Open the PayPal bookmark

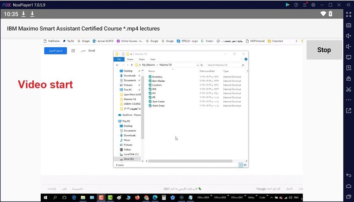(x=69, y=41)
